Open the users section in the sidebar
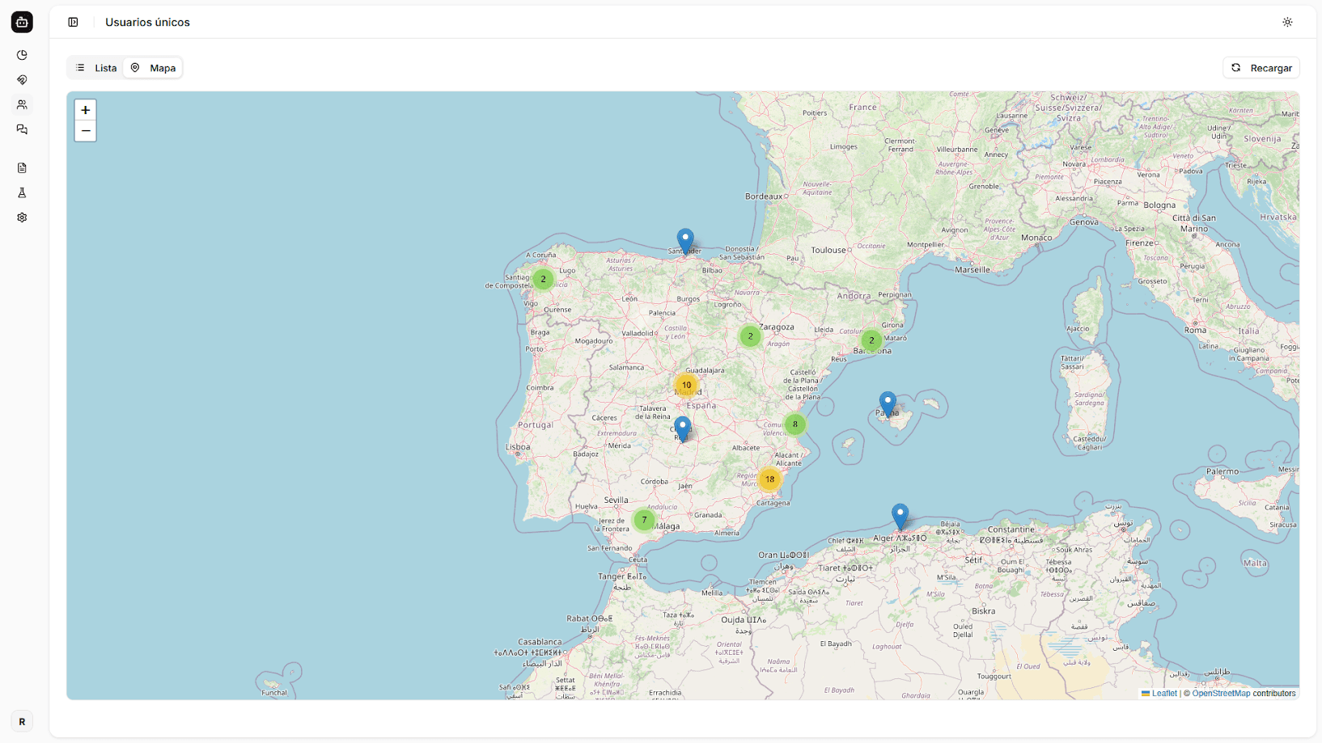This screenshot has width=1322, height=743. (22, 104)
